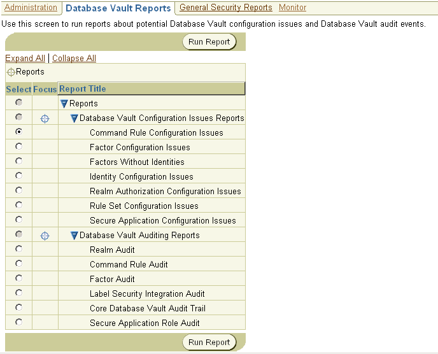Open the Administration tab

(x=31, y=8)
